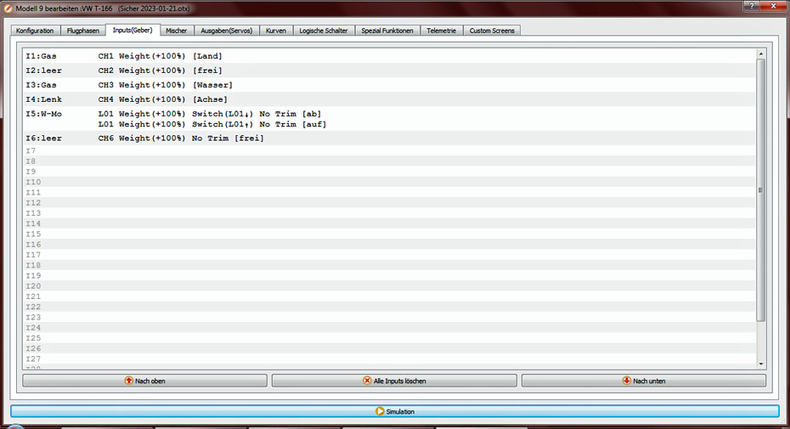Select the I4:Lenk input row

click(x=389, y=99)
